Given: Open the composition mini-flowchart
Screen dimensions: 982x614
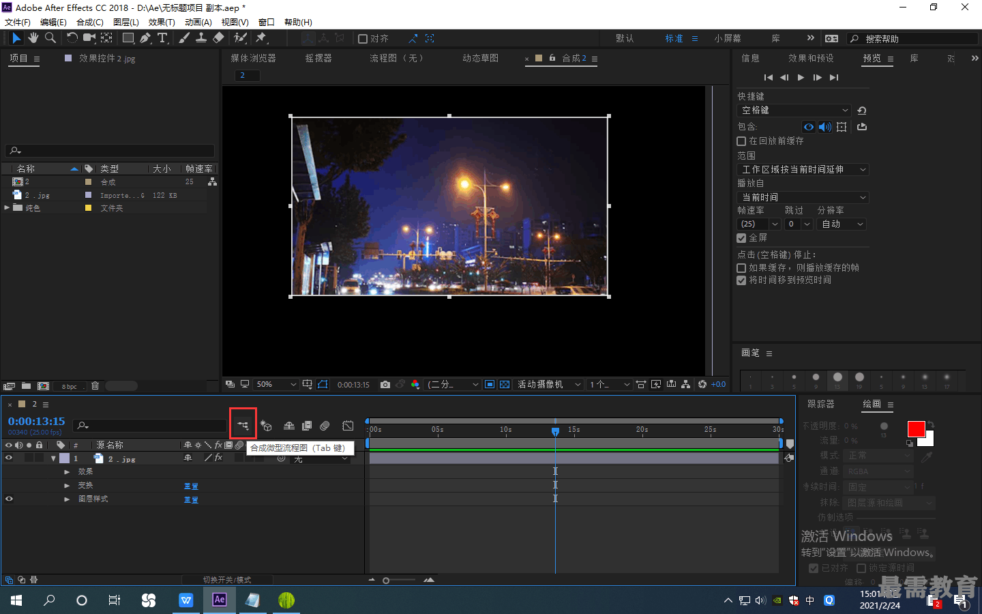Looking at the screenshot, I should (243, 425).
